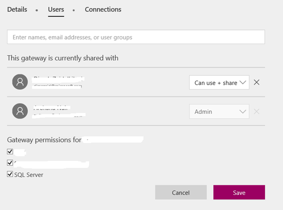Click the Gateway permissions for label

coord(44,139)
